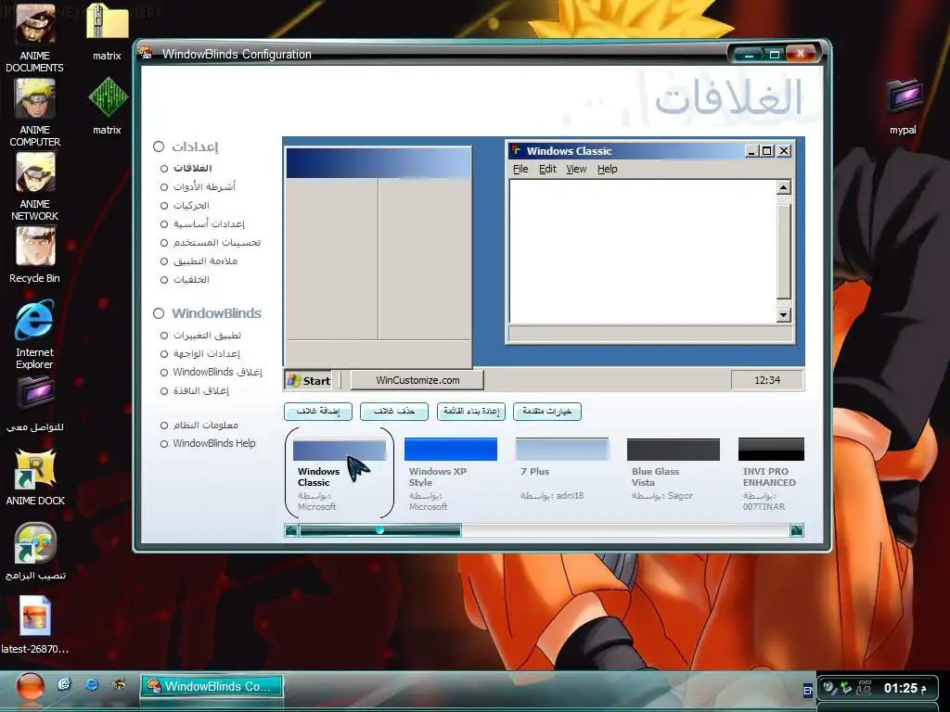Click the حذف غلاف delete skin button
The width and height of the screenshot is (950, 712).
click(x=394, y=412)
